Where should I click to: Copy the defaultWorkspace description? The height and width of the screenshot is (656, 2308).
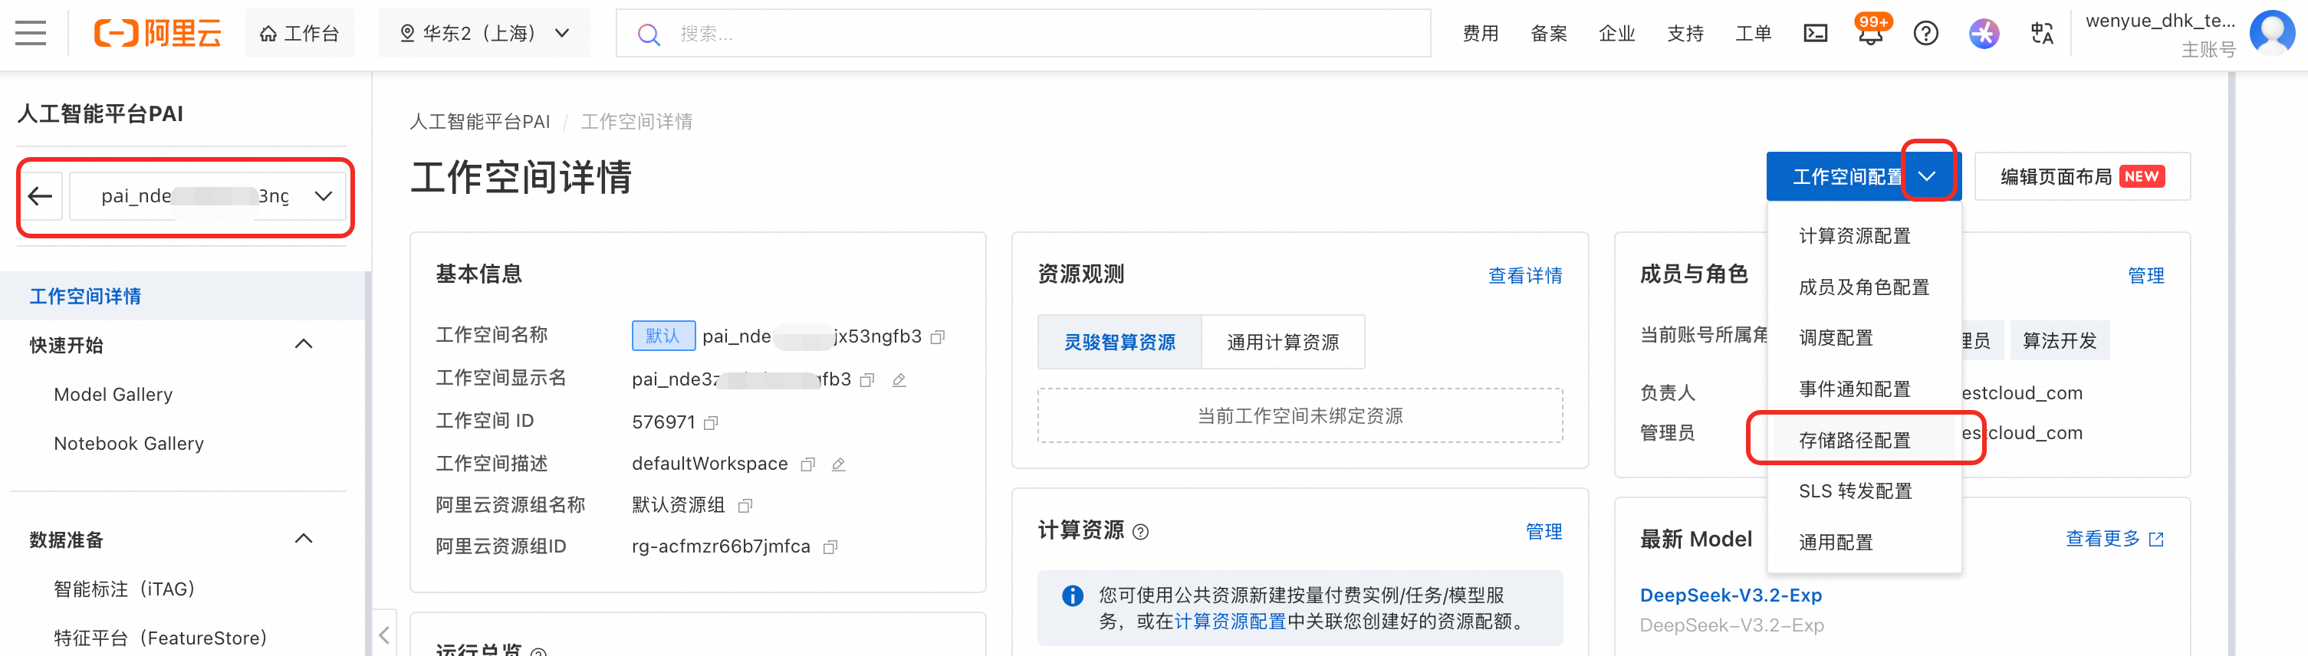click(807, 464)
